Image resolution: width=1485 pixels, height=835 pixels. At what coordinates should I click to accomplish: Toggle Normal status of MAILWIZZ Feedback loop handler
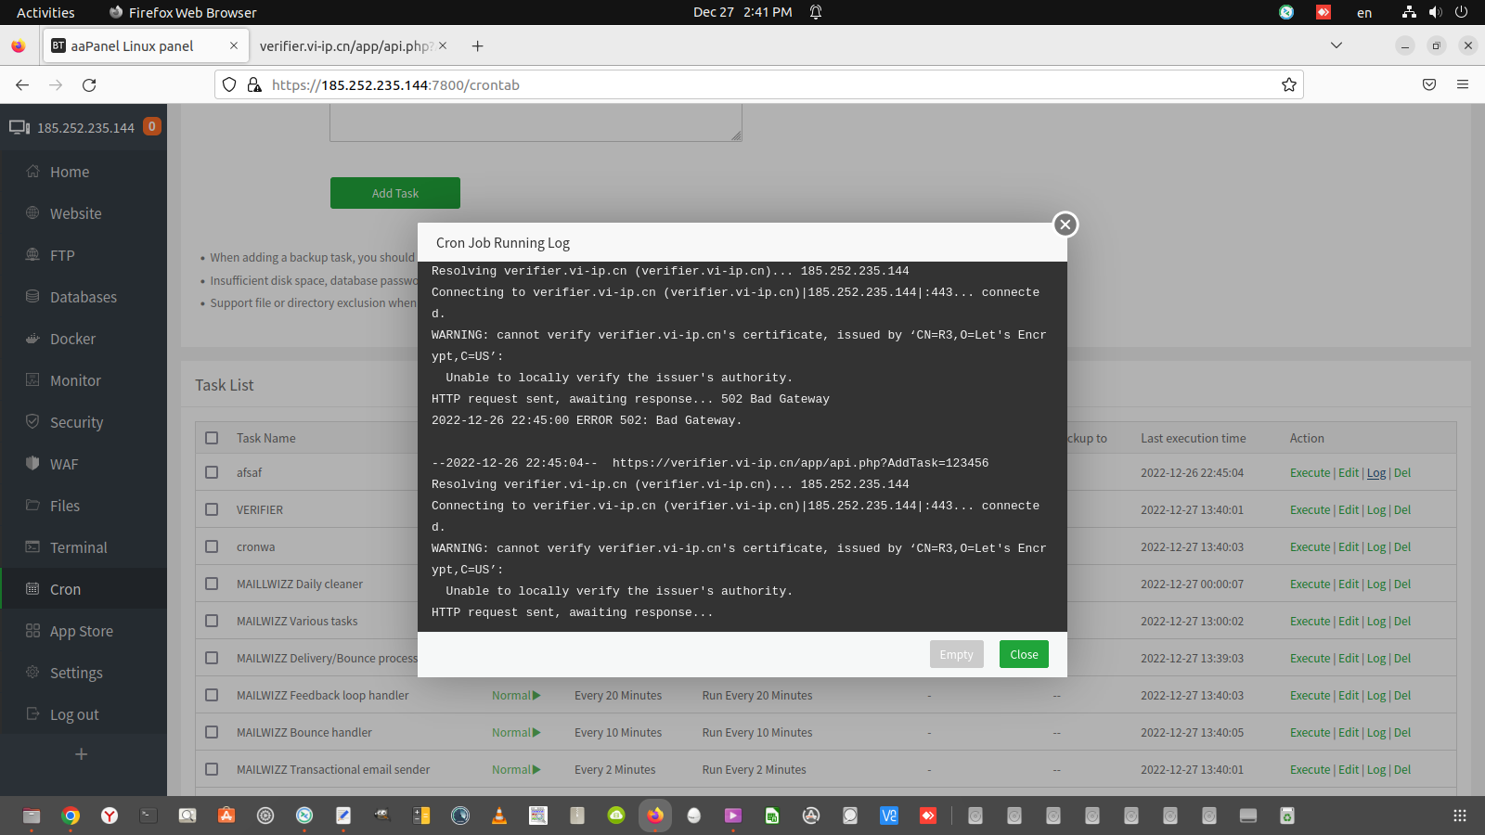(x=516, y=695)
